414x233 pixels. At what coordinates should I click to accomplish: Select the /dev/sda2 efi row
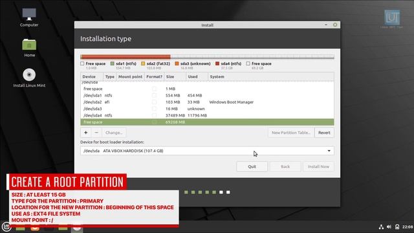(207, 102)
